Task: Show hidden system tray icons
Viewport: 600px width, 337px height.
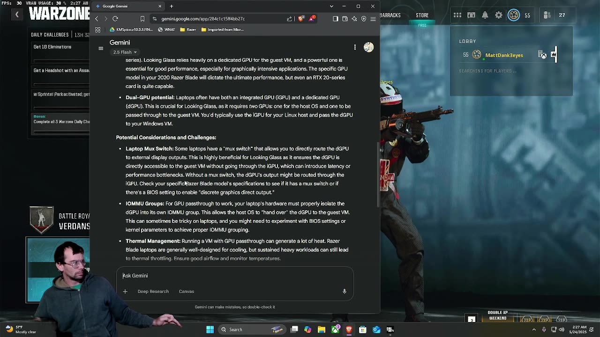Action: (534, 330)
